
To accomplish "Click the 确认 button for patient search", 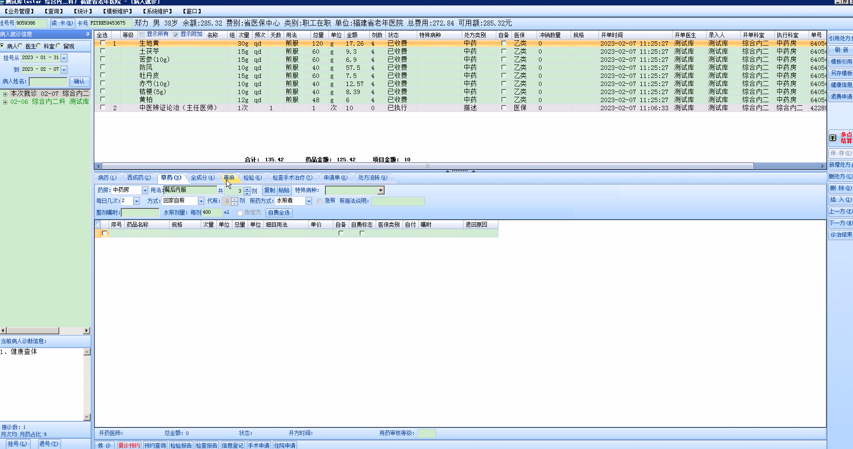I will [79, 82].
